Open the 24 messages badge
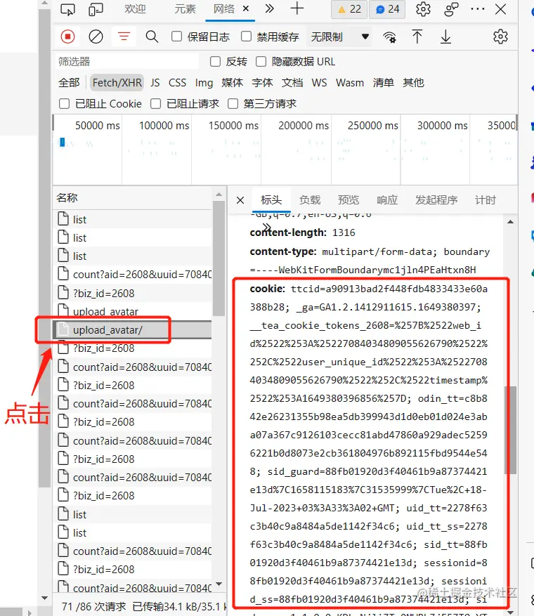The image size is (534, 616). [x=387, y=9]
